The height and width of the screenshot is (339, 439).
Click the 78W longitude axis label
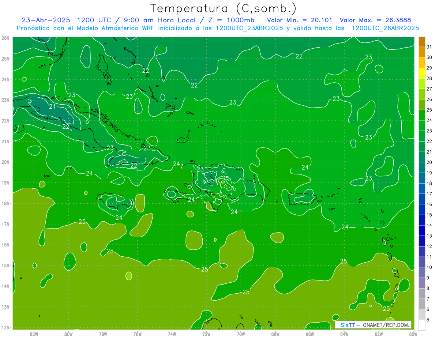coord(103,334)
